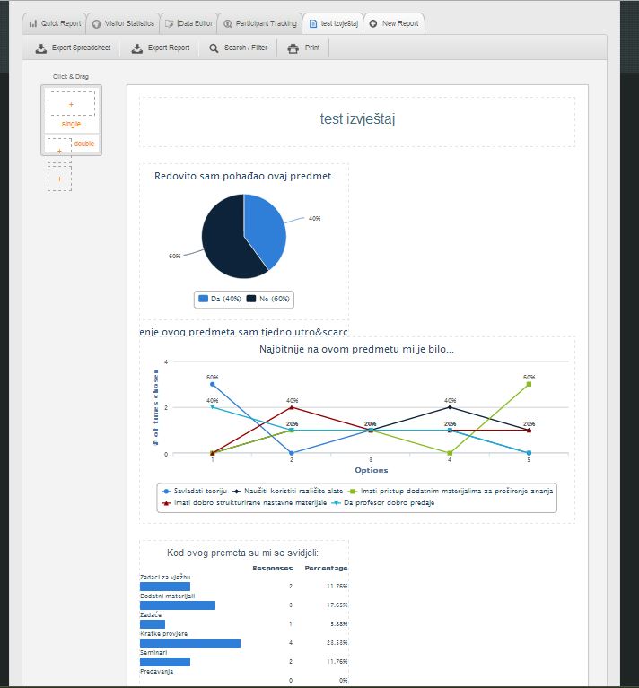Screen dimensions: 639x688
Task: Click the lone dashed plus box below double
Action: click(x=59, y=178)
